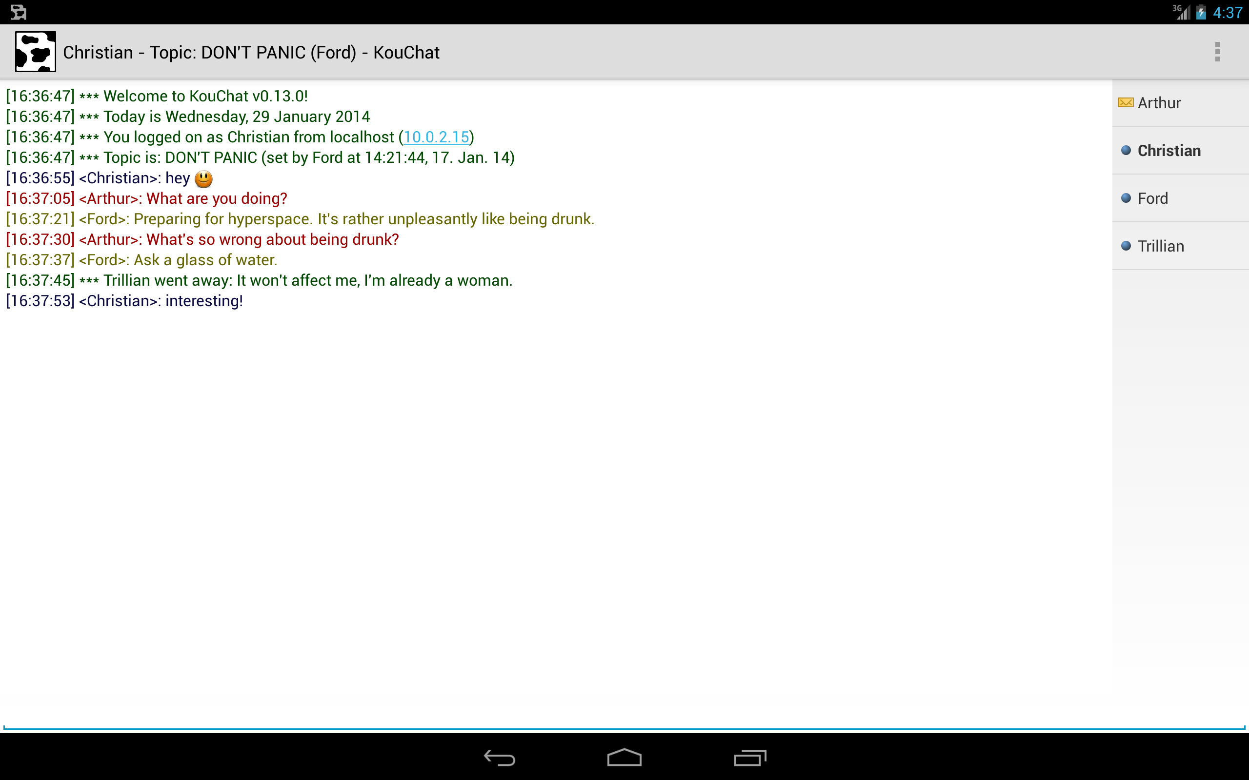Tap the 4:37 clock in status bar
Screen dimensions: 1249x780
coord(1228,12)
